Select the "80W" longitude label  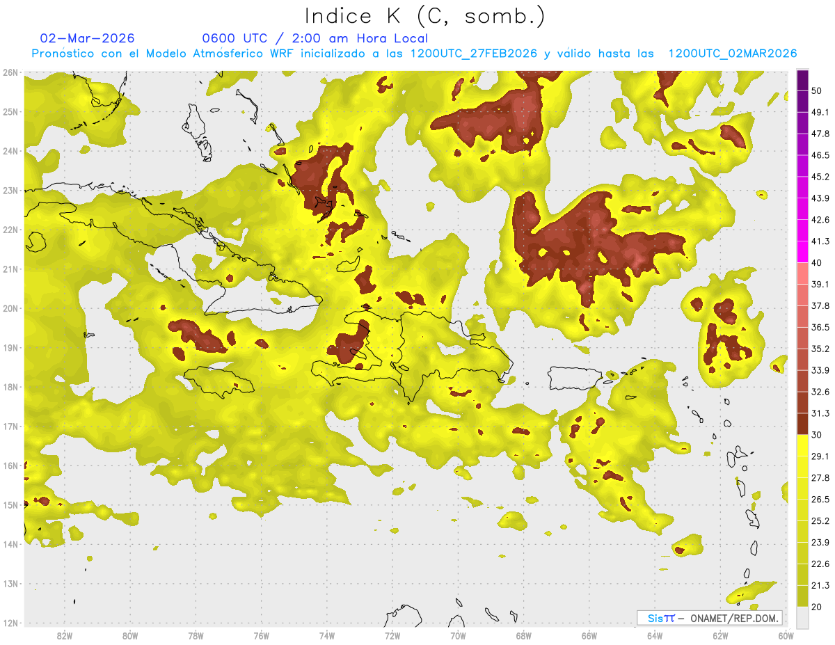[x=129, y=636]
